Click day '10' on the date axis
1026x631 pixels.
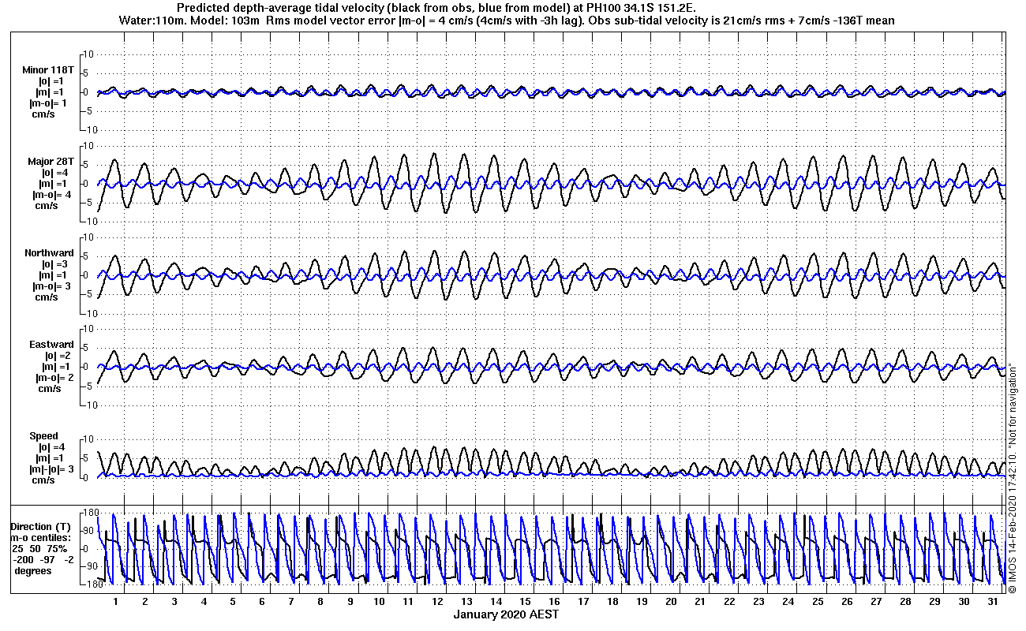[x=379, y=601]
